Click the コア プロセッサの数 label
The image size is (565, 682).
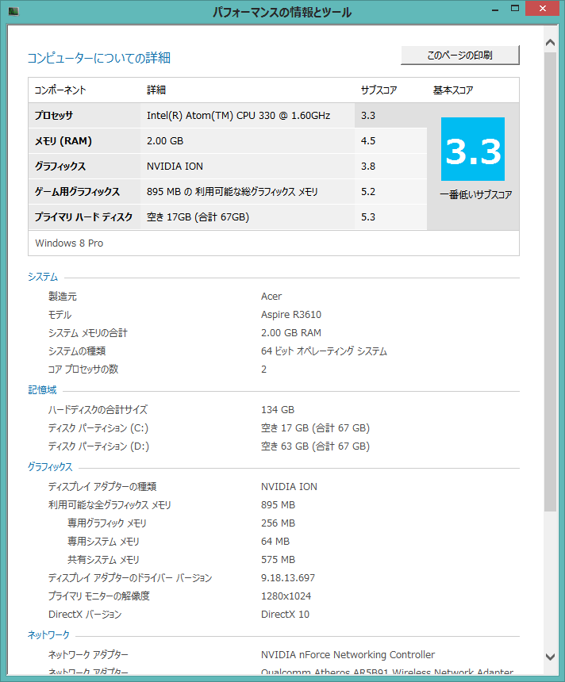(83, 370)
